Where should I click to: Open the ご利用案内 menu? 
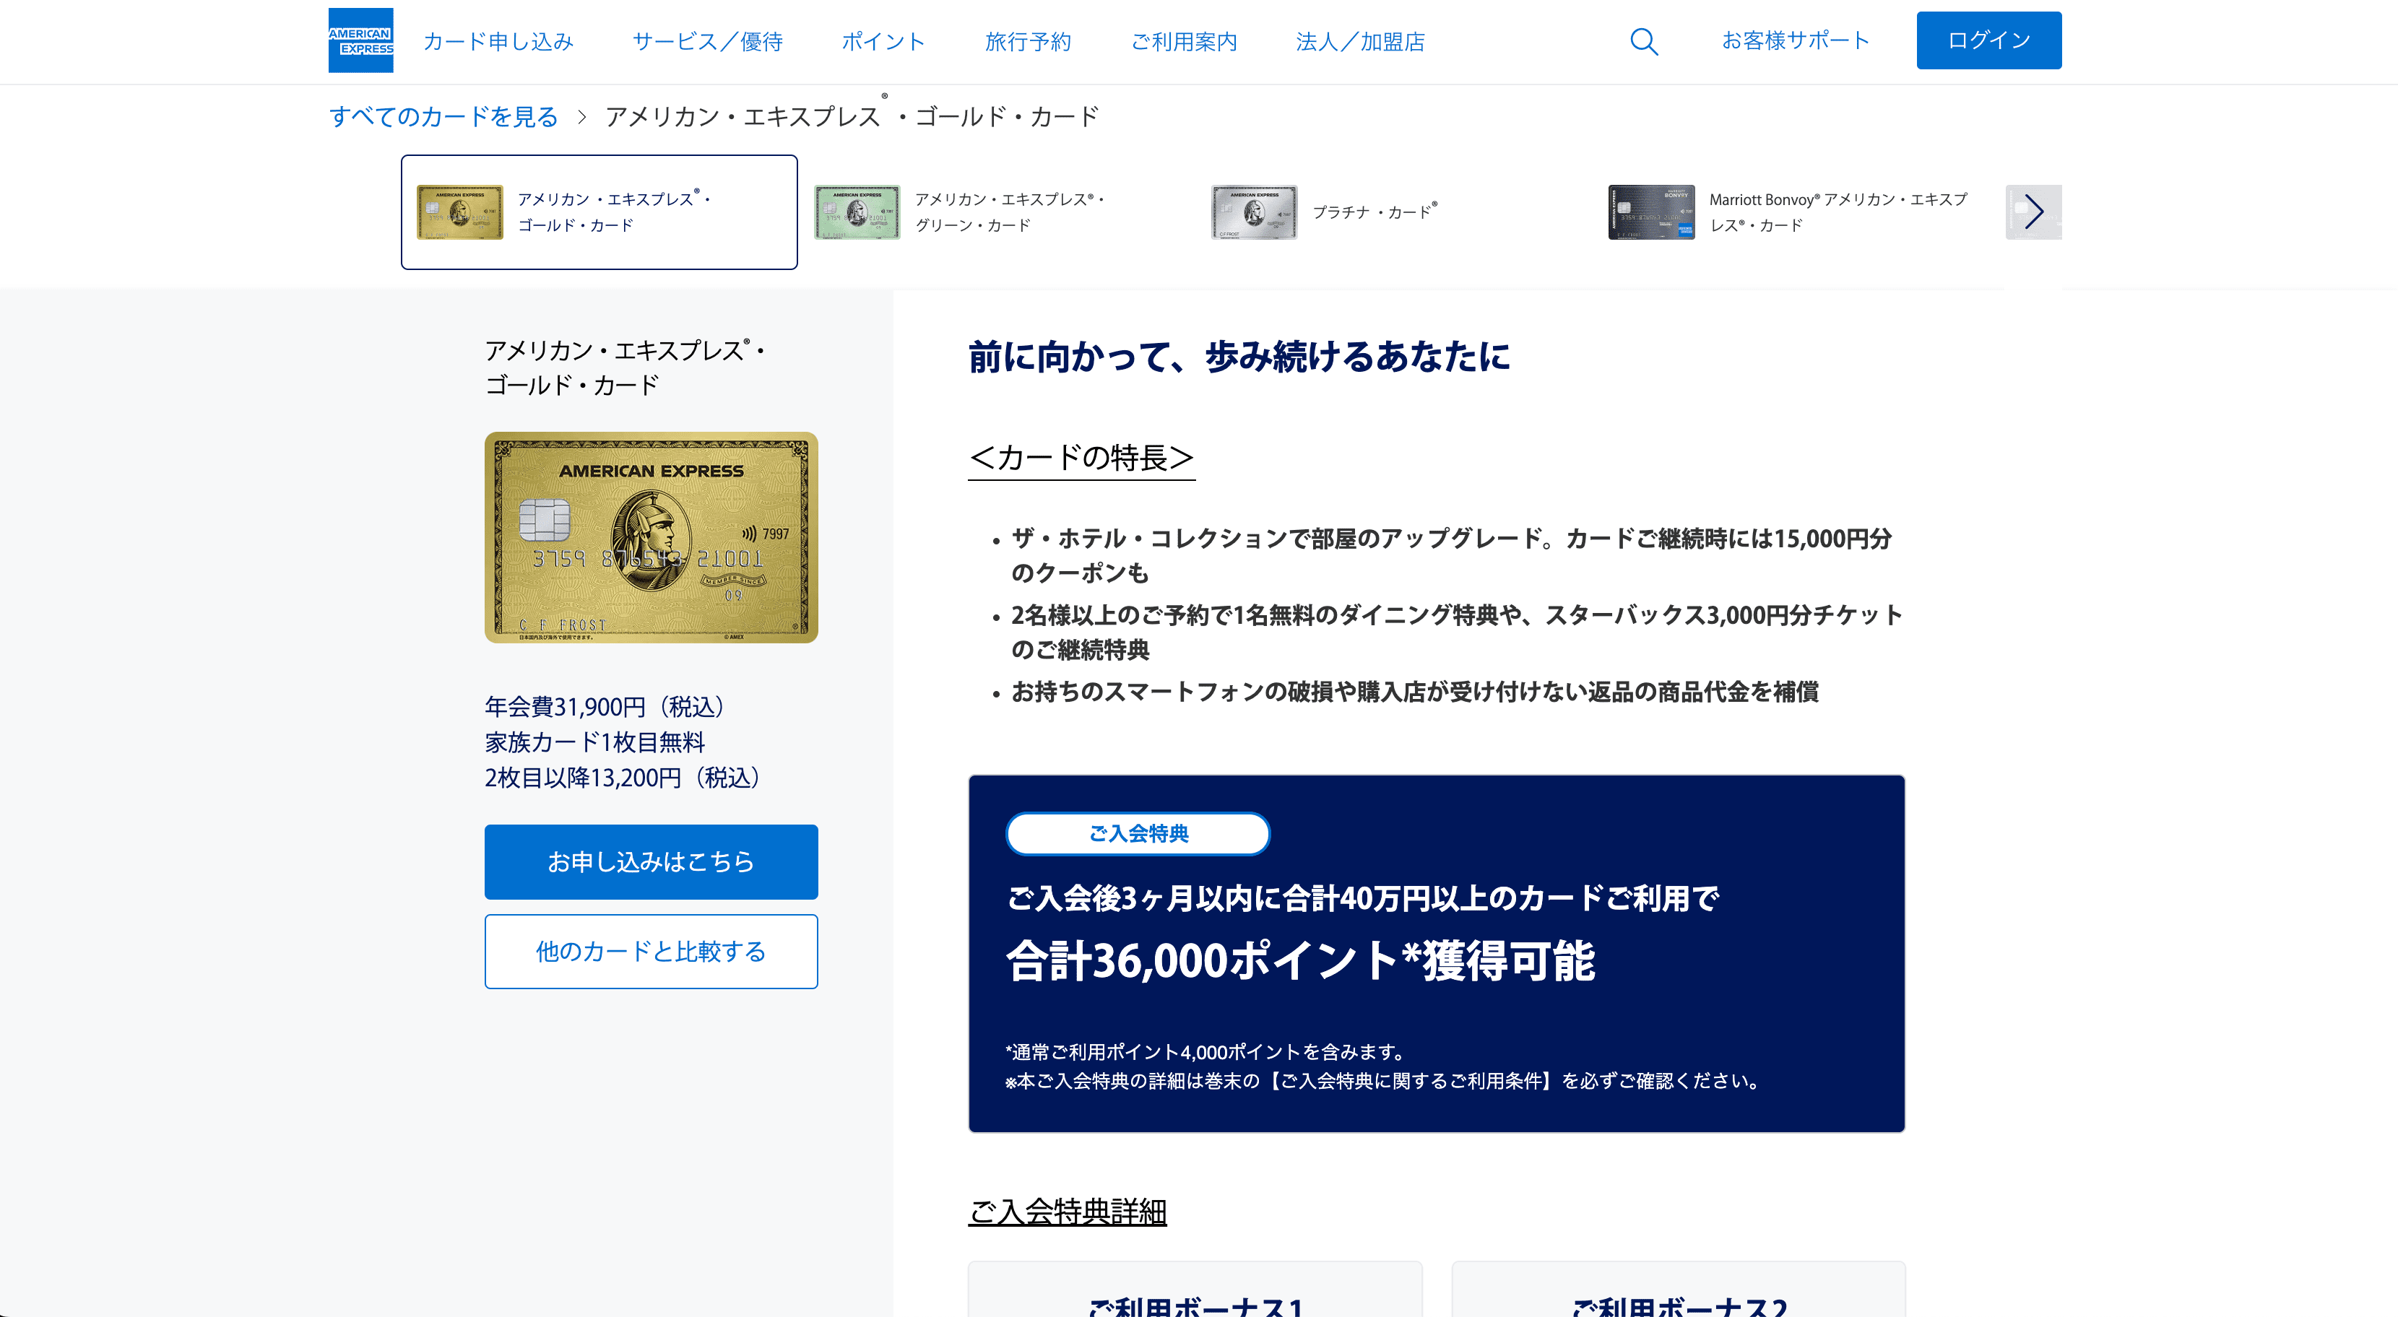(x=1183, y=41)
